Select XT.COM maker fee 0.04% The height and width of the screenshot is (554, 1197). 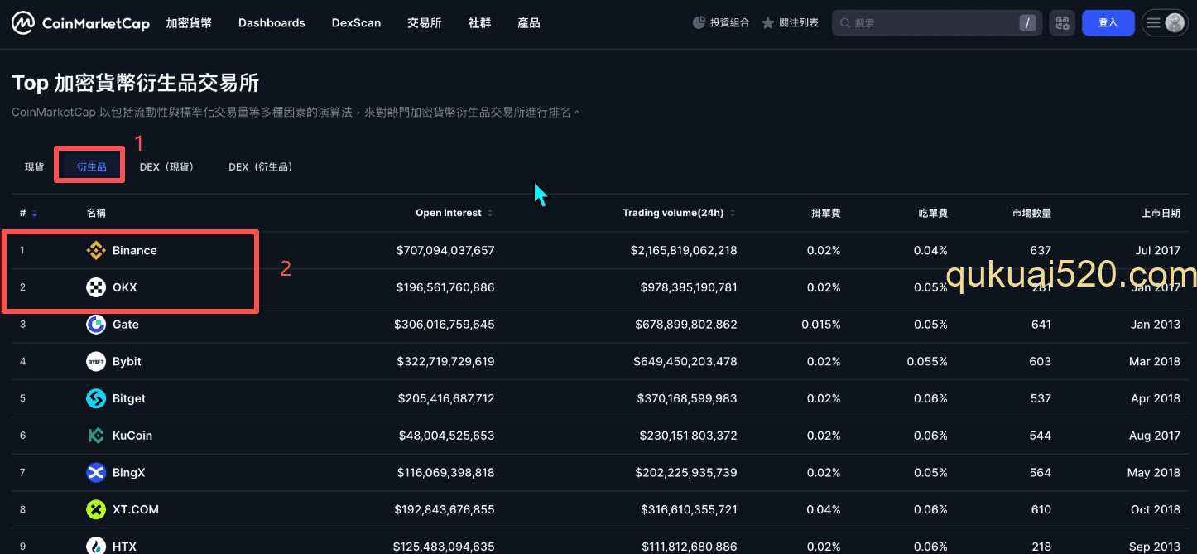pos(824,509)
